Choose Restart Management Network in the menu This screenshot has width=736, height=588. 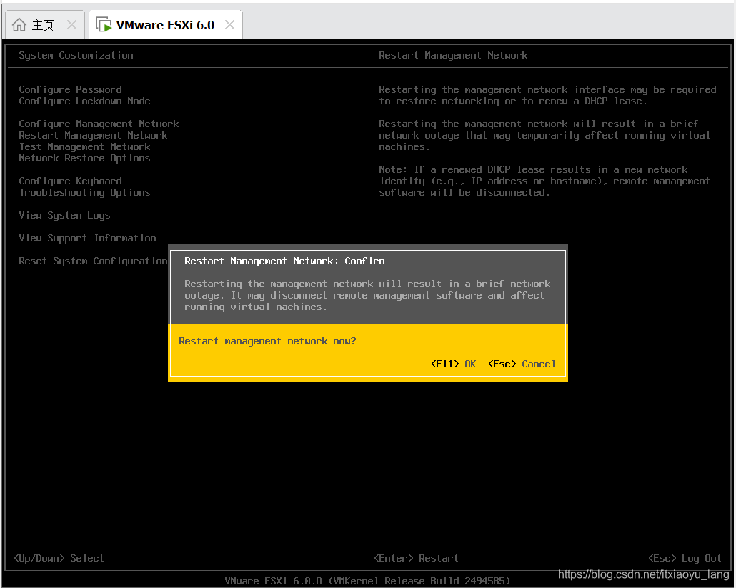click(93, 135)
